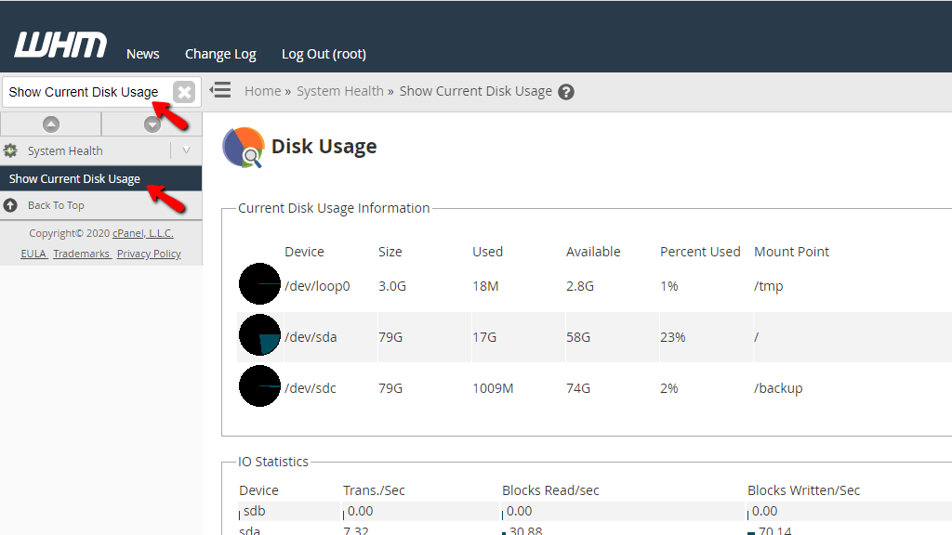Click the /dev/loop0 usage pie chart
952x535 pixels.
(259, 284)
